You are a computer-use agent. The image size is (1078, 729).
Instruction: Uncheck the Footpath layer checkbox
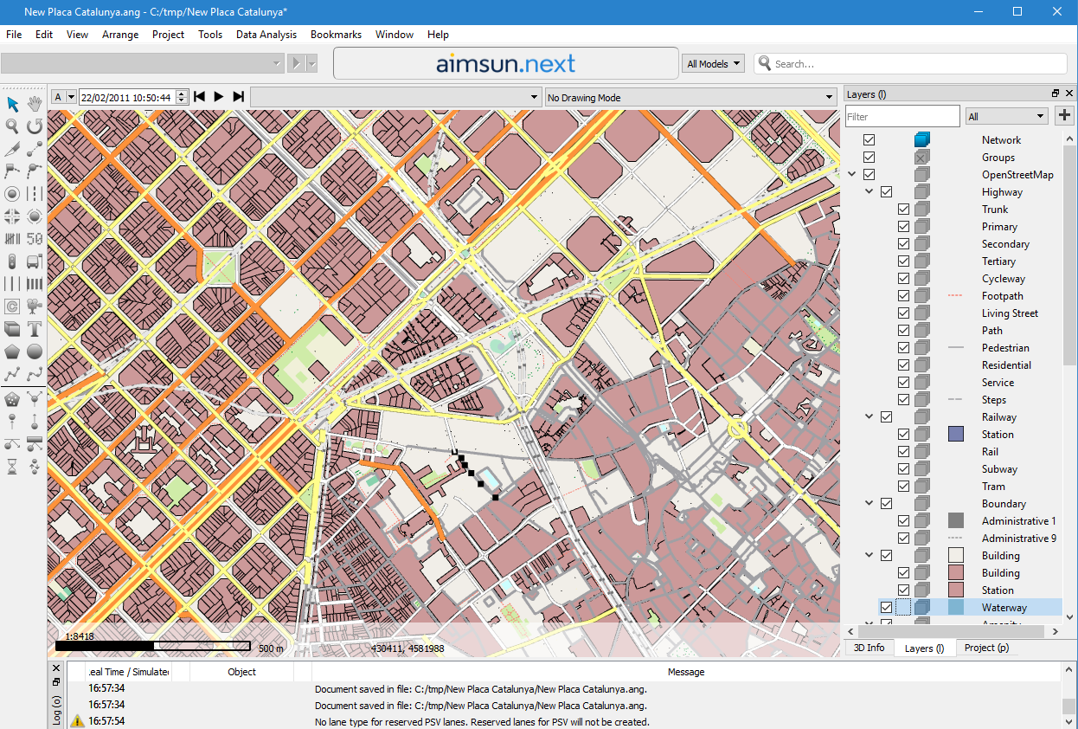(x=903, y=295)
